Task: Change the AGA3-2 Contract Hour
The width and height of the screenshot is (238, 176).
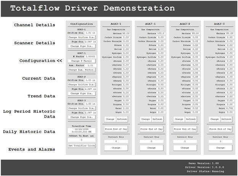Action: click(x=185, y=148)
